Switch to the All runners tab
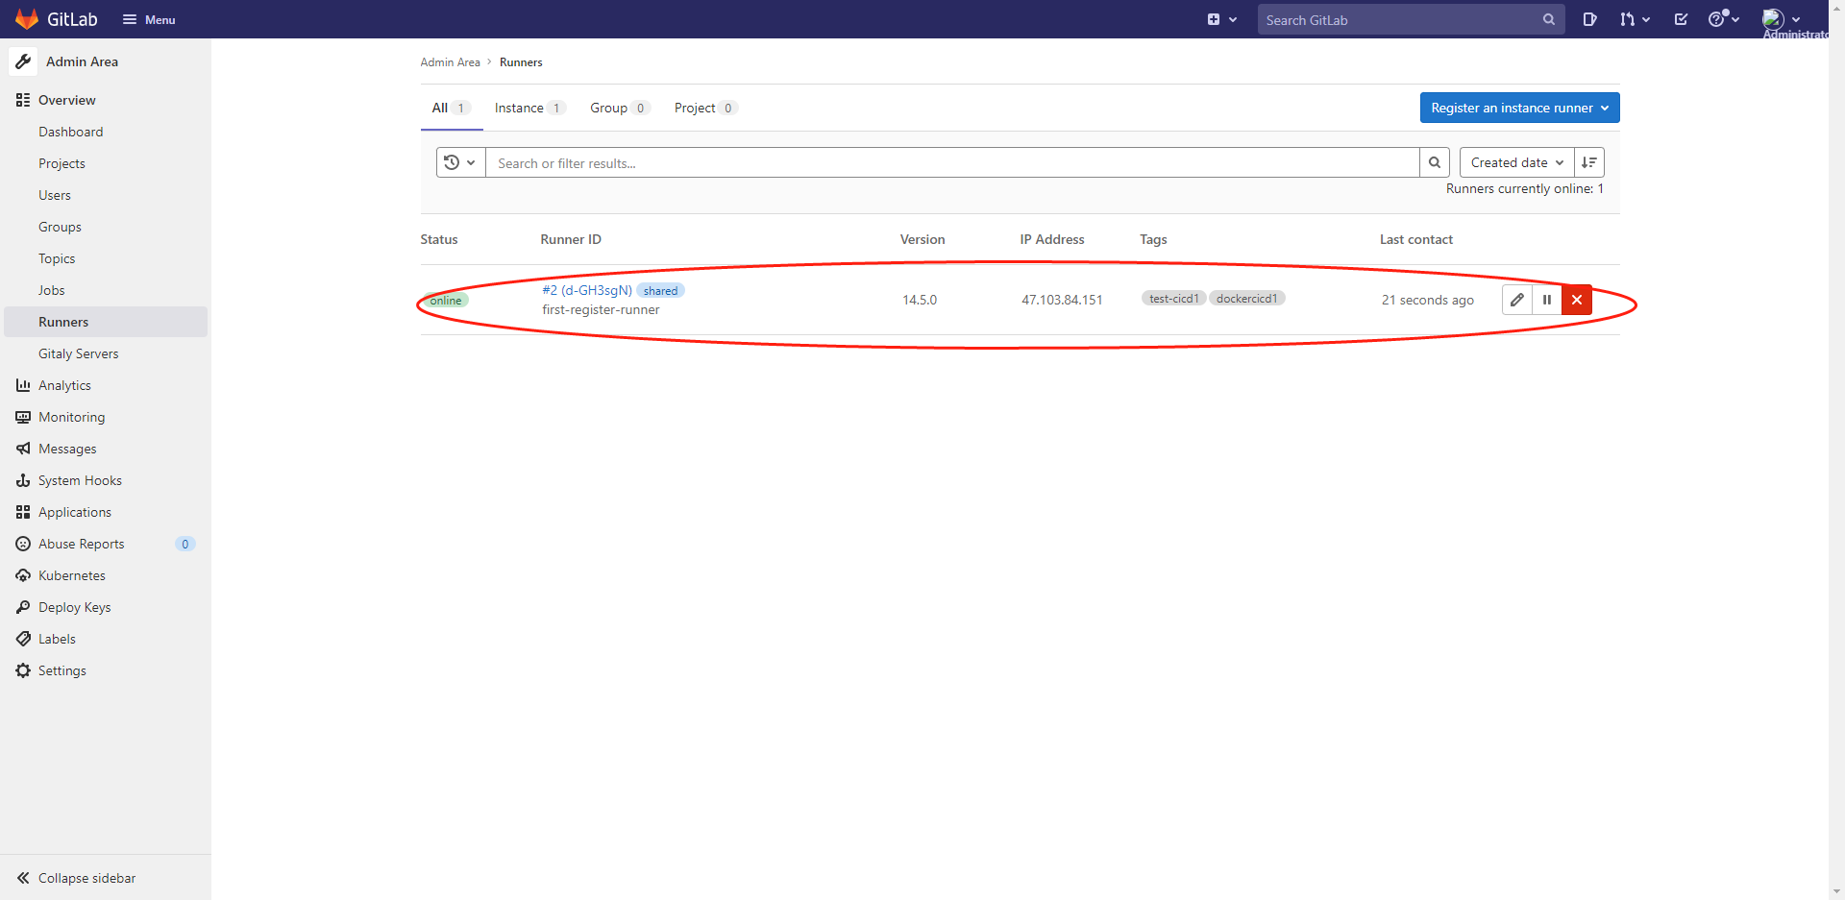Screen dimensions: 1845x900 (451, 108)
